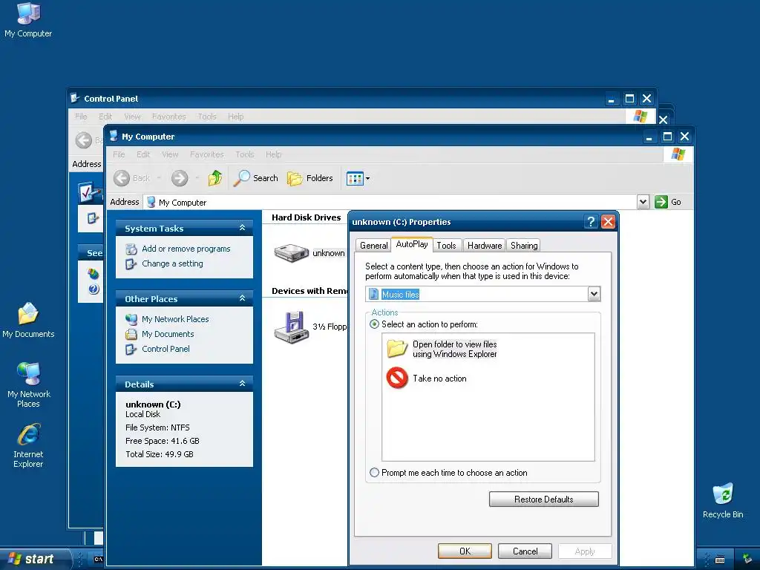Switch to the Tools tab
Viewport: 760px width, 570px height.
(x=446, y=245)
